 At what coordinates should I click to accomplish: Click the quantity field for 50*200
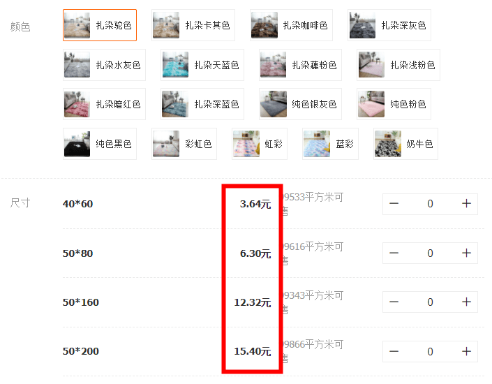430,351
